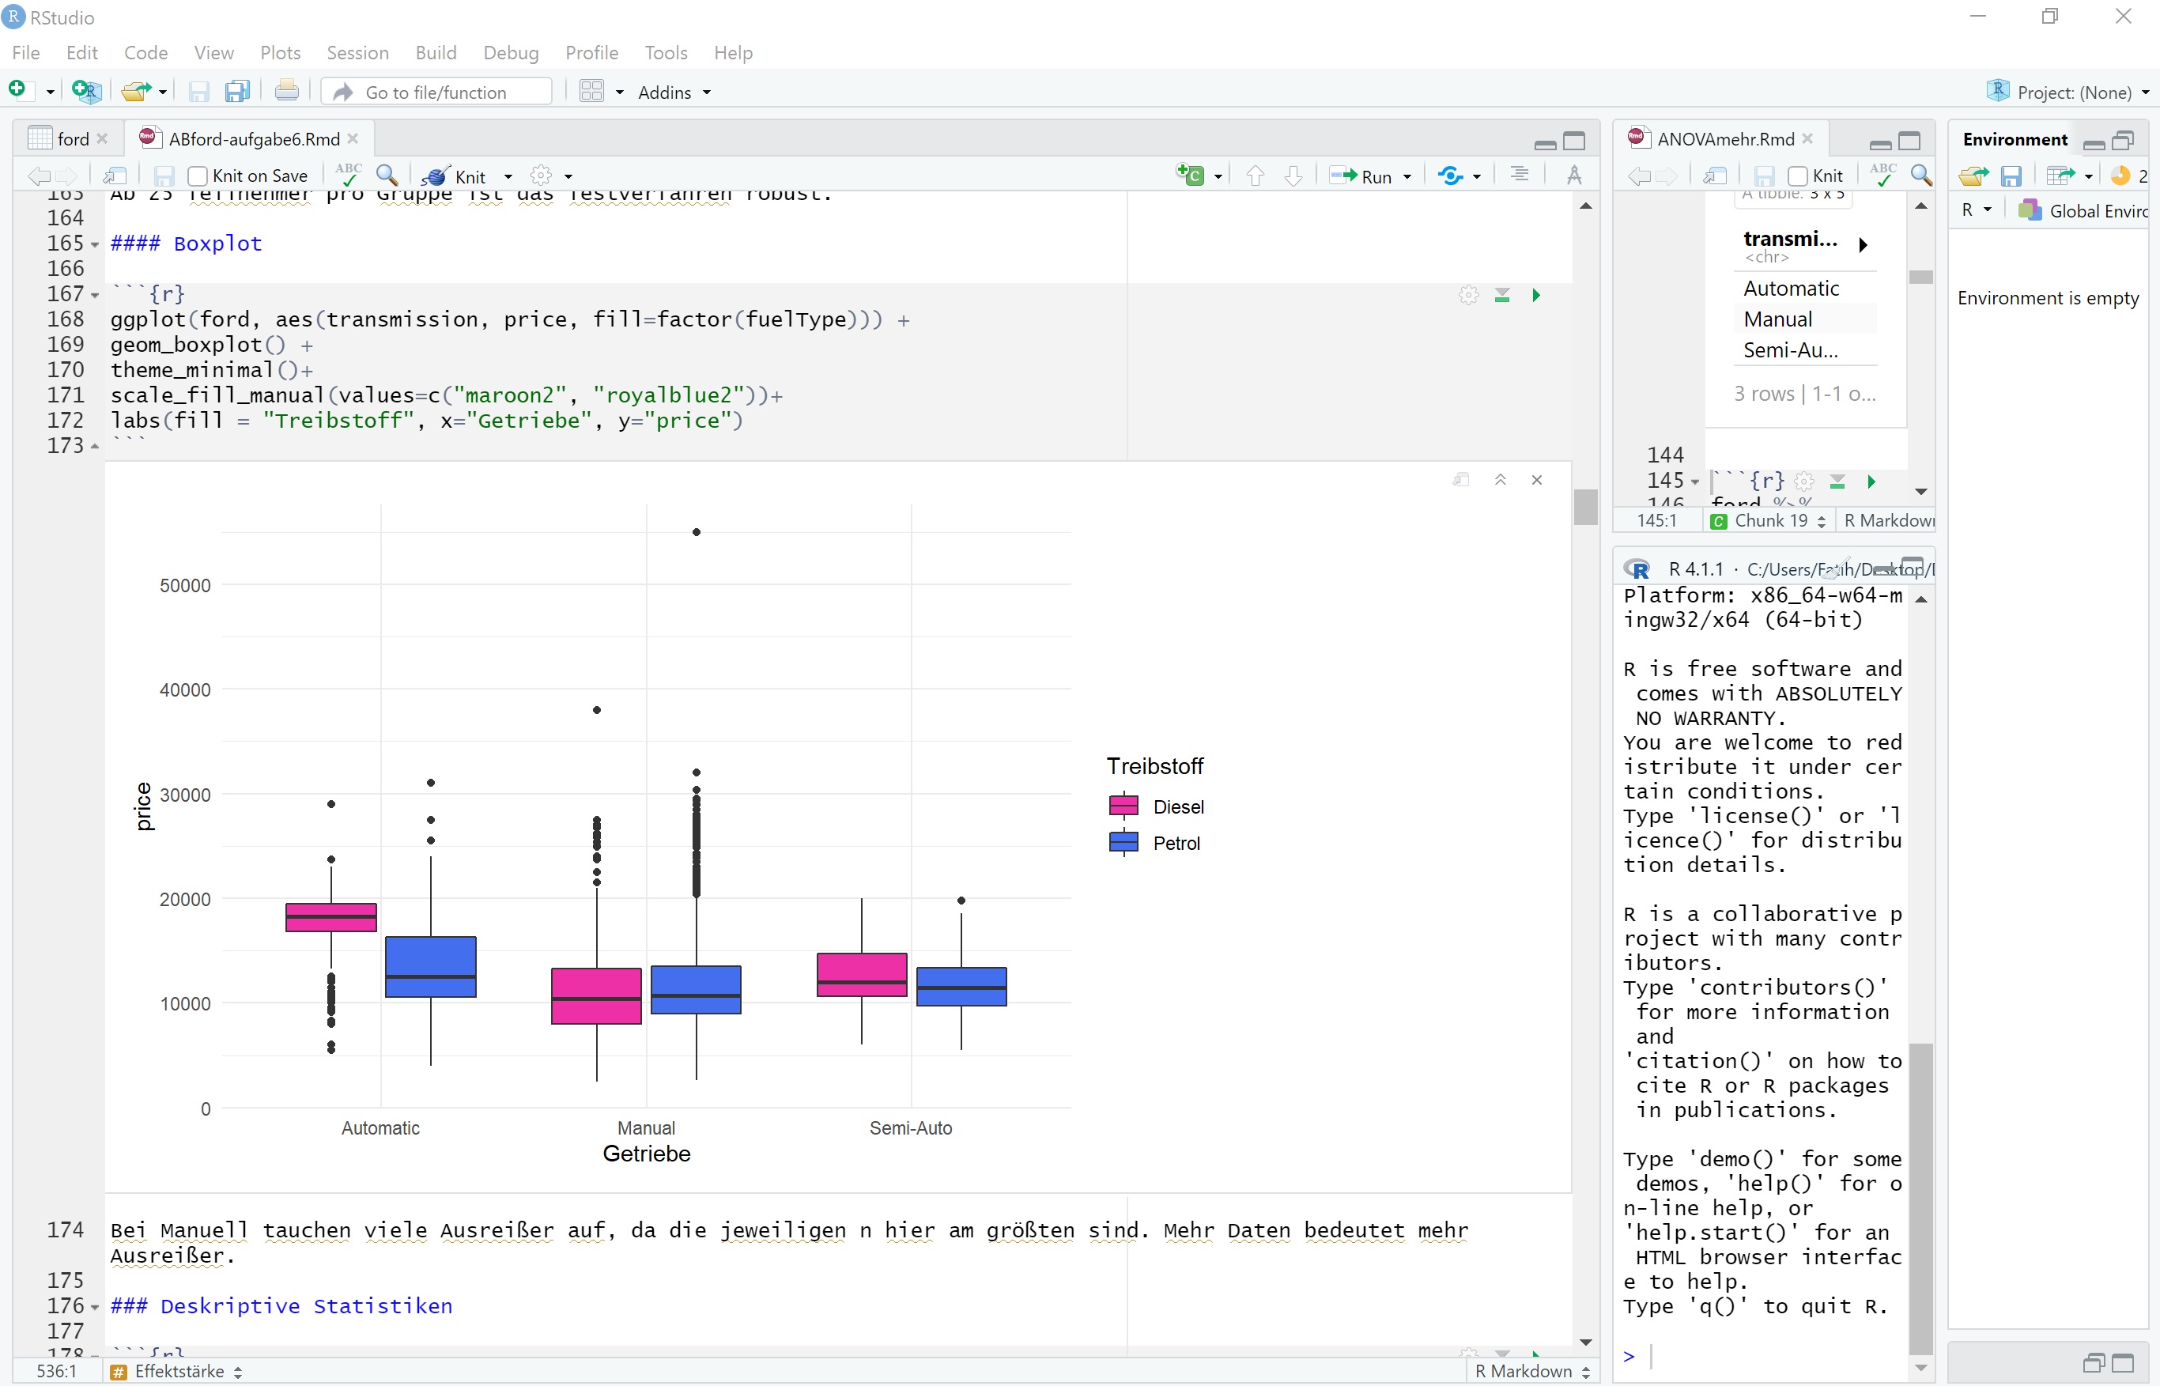
Task: Click the Open file folder icon in main toolbar
Action: click(x=135, y=91)
